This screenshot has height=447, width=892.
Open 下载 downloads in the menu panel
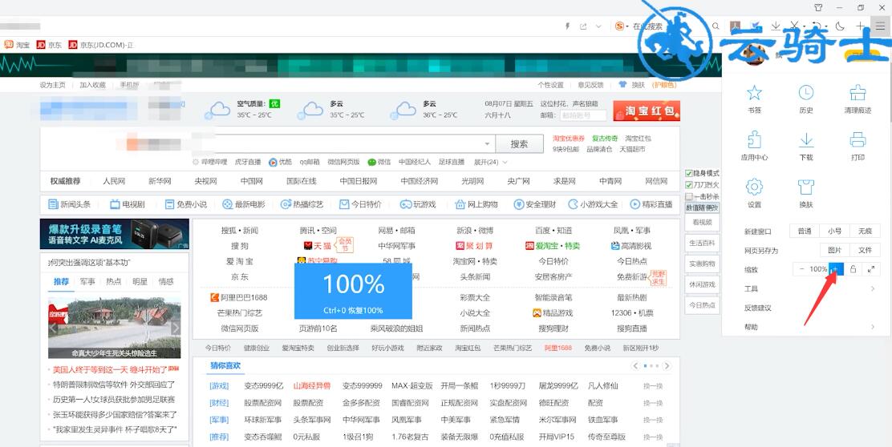(805, 146)
